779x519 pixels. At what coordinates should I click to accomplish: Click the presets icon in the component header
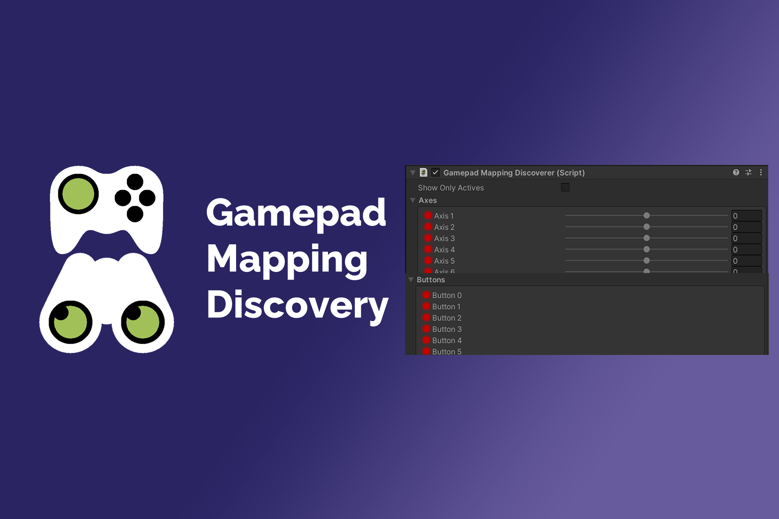point(748,172)
